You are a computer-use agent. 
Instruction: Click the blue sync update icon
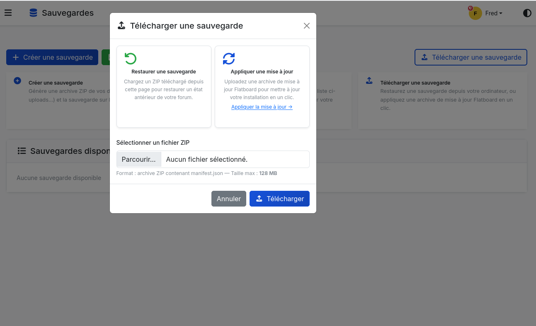click(229, 58)
